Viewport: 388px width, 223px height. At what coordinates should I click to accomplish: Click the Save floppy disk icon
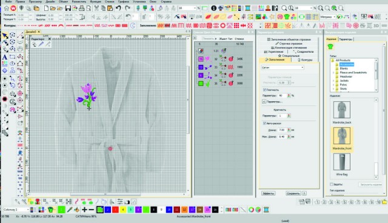pyautogui.click(x=68, y=8)
